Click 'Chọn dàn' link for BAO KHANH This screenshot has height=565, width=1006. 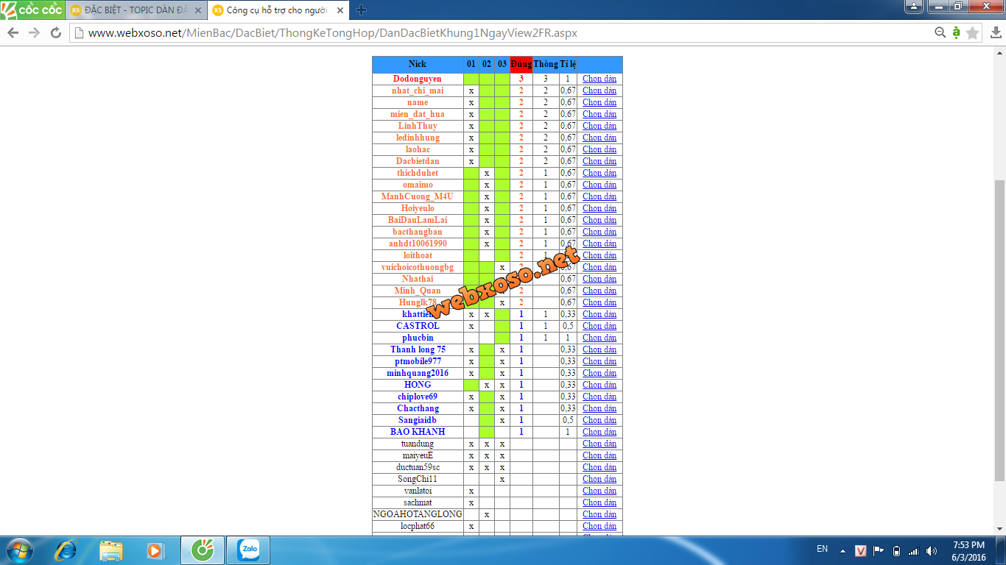599,432
